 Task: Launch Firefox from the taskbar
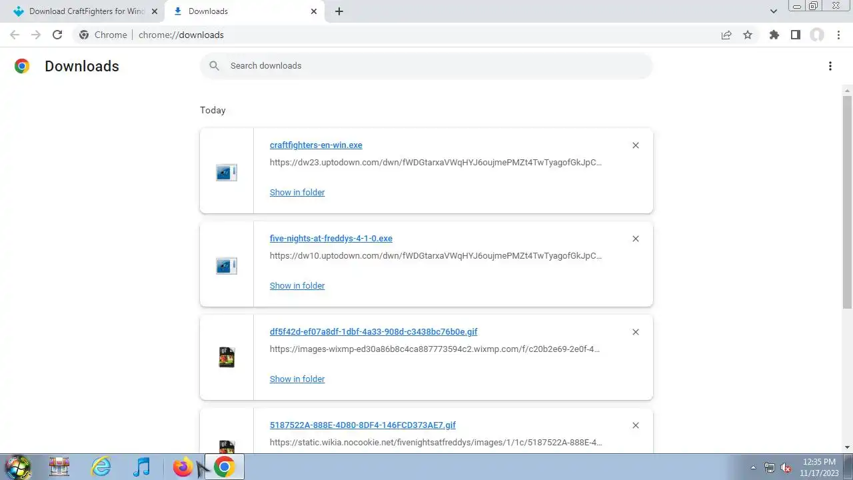click(183, 467)
